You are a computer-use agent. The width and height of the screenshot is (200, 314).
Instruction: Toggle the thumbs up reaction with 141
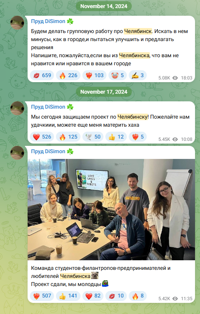point(68,296)
